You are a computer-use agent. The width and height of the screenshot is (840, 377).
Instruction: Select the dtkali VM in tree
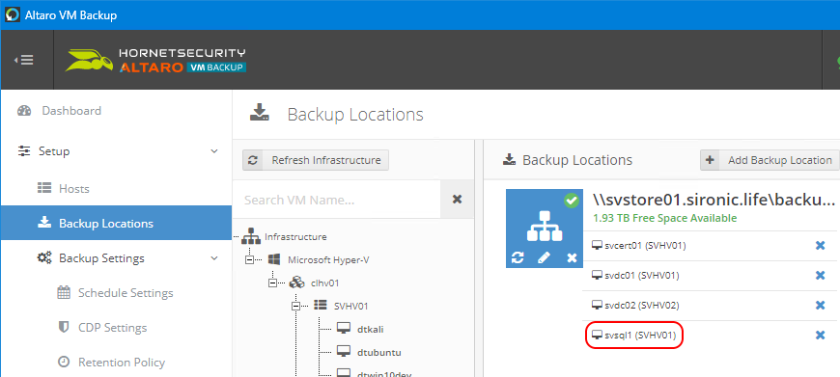click(370, 329)
